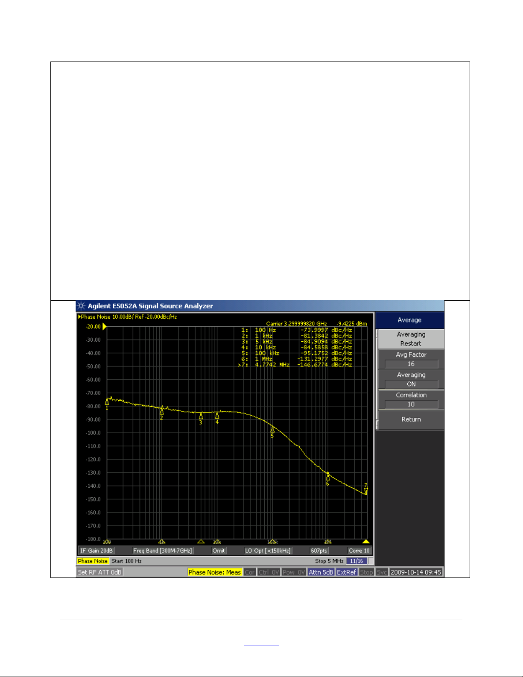The image size is (523, 677).
Task: Click marker readout row 1: 100 Hz
Action: [297, 330]
